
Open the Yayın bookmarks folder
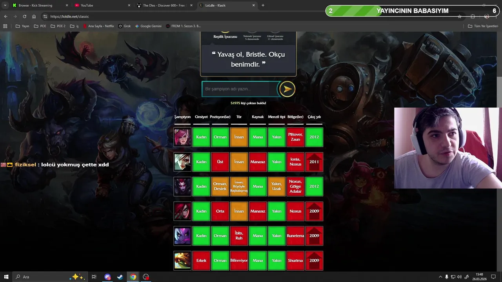(x=22, y=26)
